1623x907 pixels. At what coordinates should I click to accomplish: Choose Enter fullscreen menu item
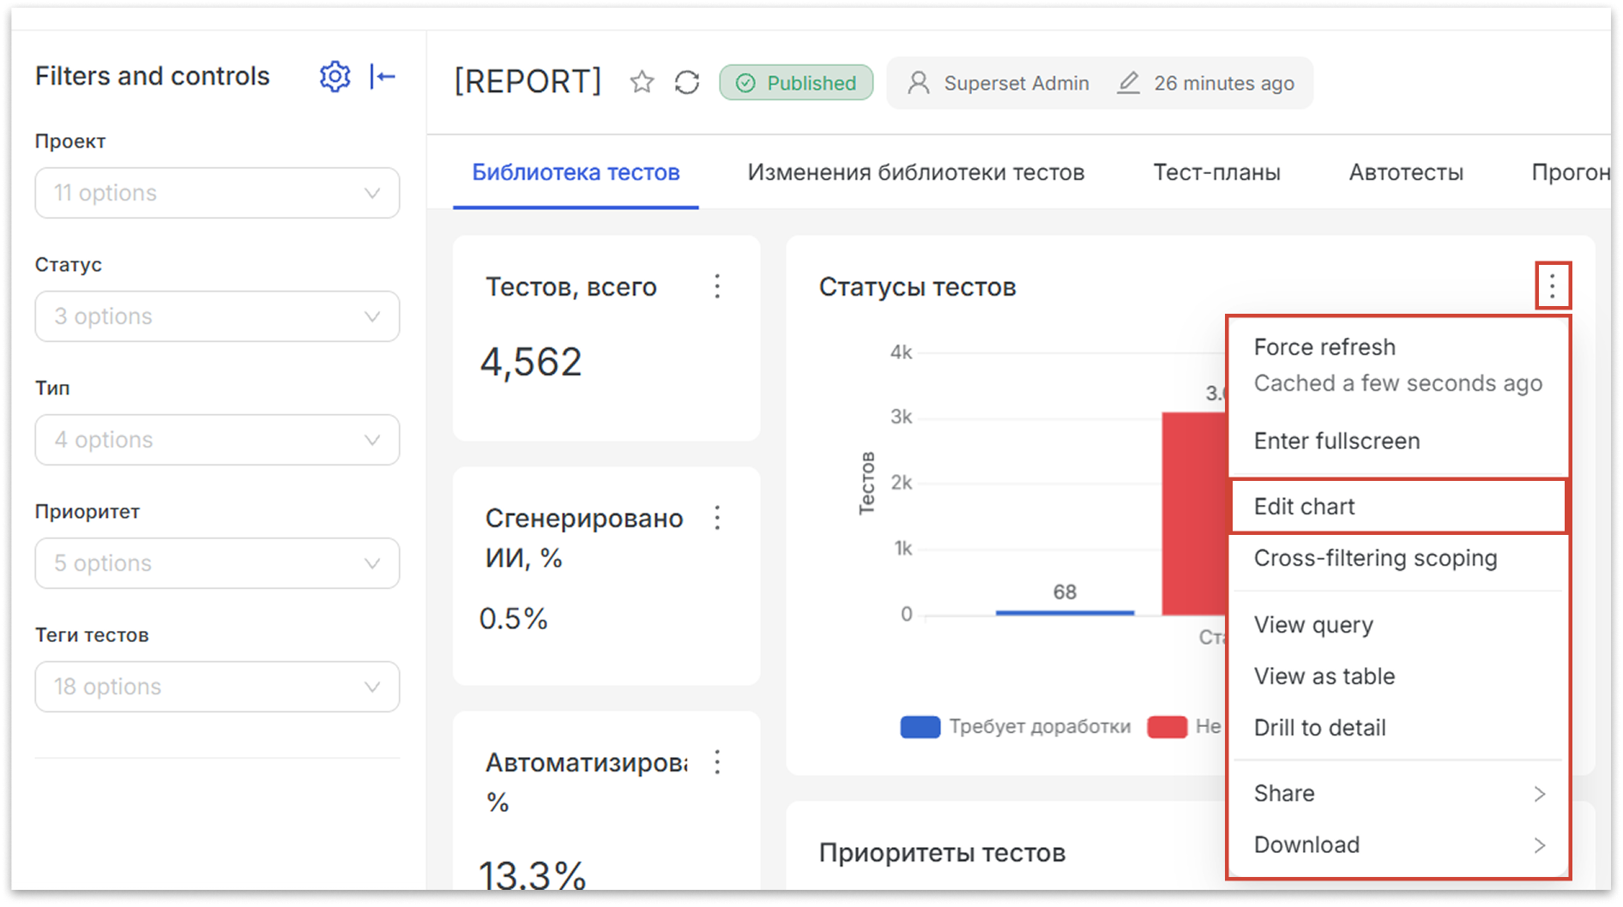pos(1398,441)
